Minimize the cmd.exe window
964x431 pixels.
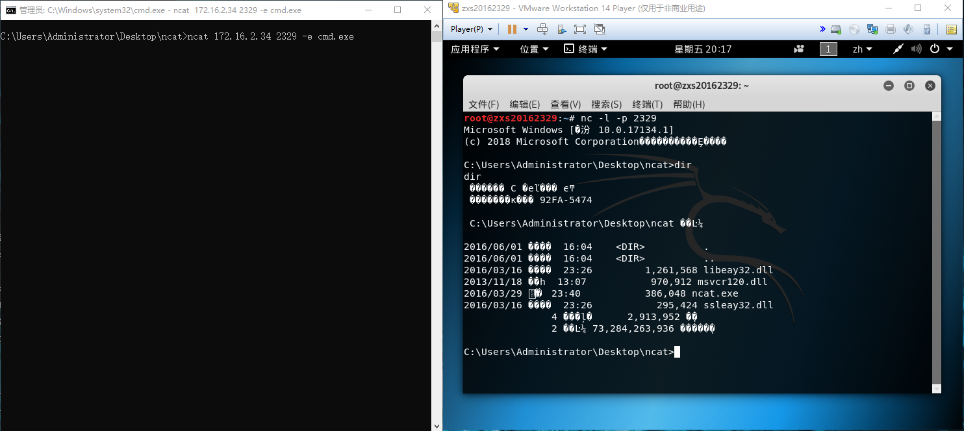[x=368, y=10]
